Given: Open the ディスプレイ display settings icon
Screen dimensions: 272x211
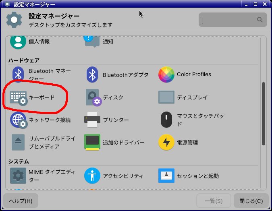Looking at the screenshot, I should click(166, 97).
